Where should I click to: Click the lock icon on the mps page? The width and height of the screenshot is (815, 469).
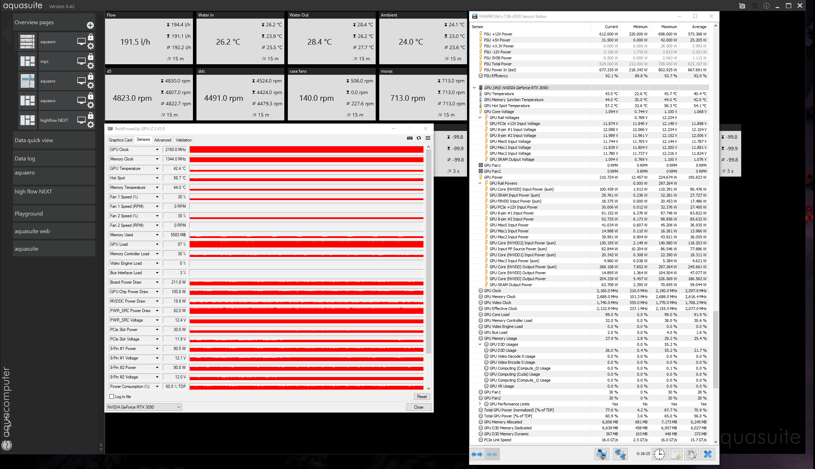(x=91, y=57)
